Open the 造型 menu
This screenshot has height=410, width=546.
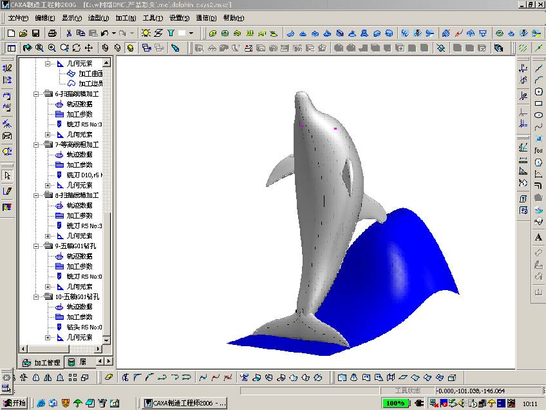coord(99,18)
